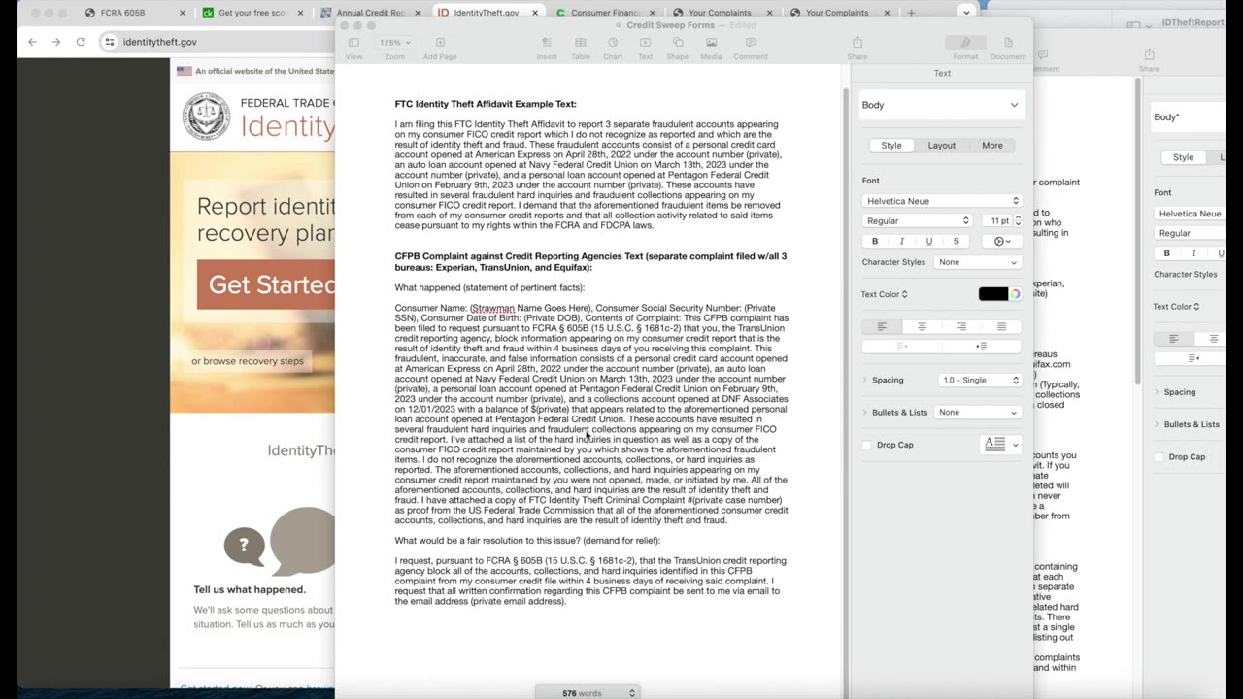Switch to the FCRA 605B browser tab
The width and height of the screenshot is (1243, 699).
(123, 13)
